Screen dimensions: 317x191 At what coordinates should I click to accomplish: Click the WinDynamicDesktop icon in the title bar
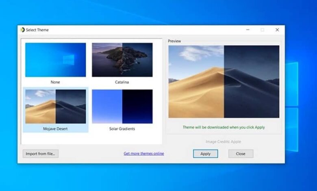click(x=22, y=30)
